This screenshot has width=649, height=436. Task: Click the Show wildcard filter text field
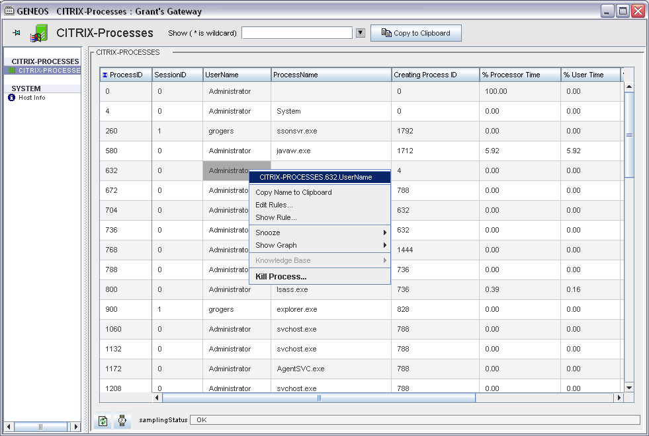coord(297,33)
